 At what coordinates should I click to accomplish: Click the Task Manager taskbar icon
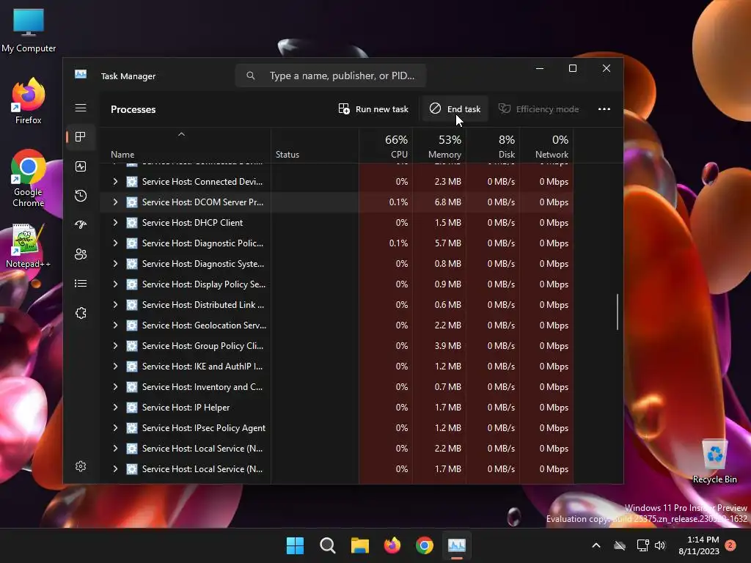pyautogui.click(x=456, y=545)
